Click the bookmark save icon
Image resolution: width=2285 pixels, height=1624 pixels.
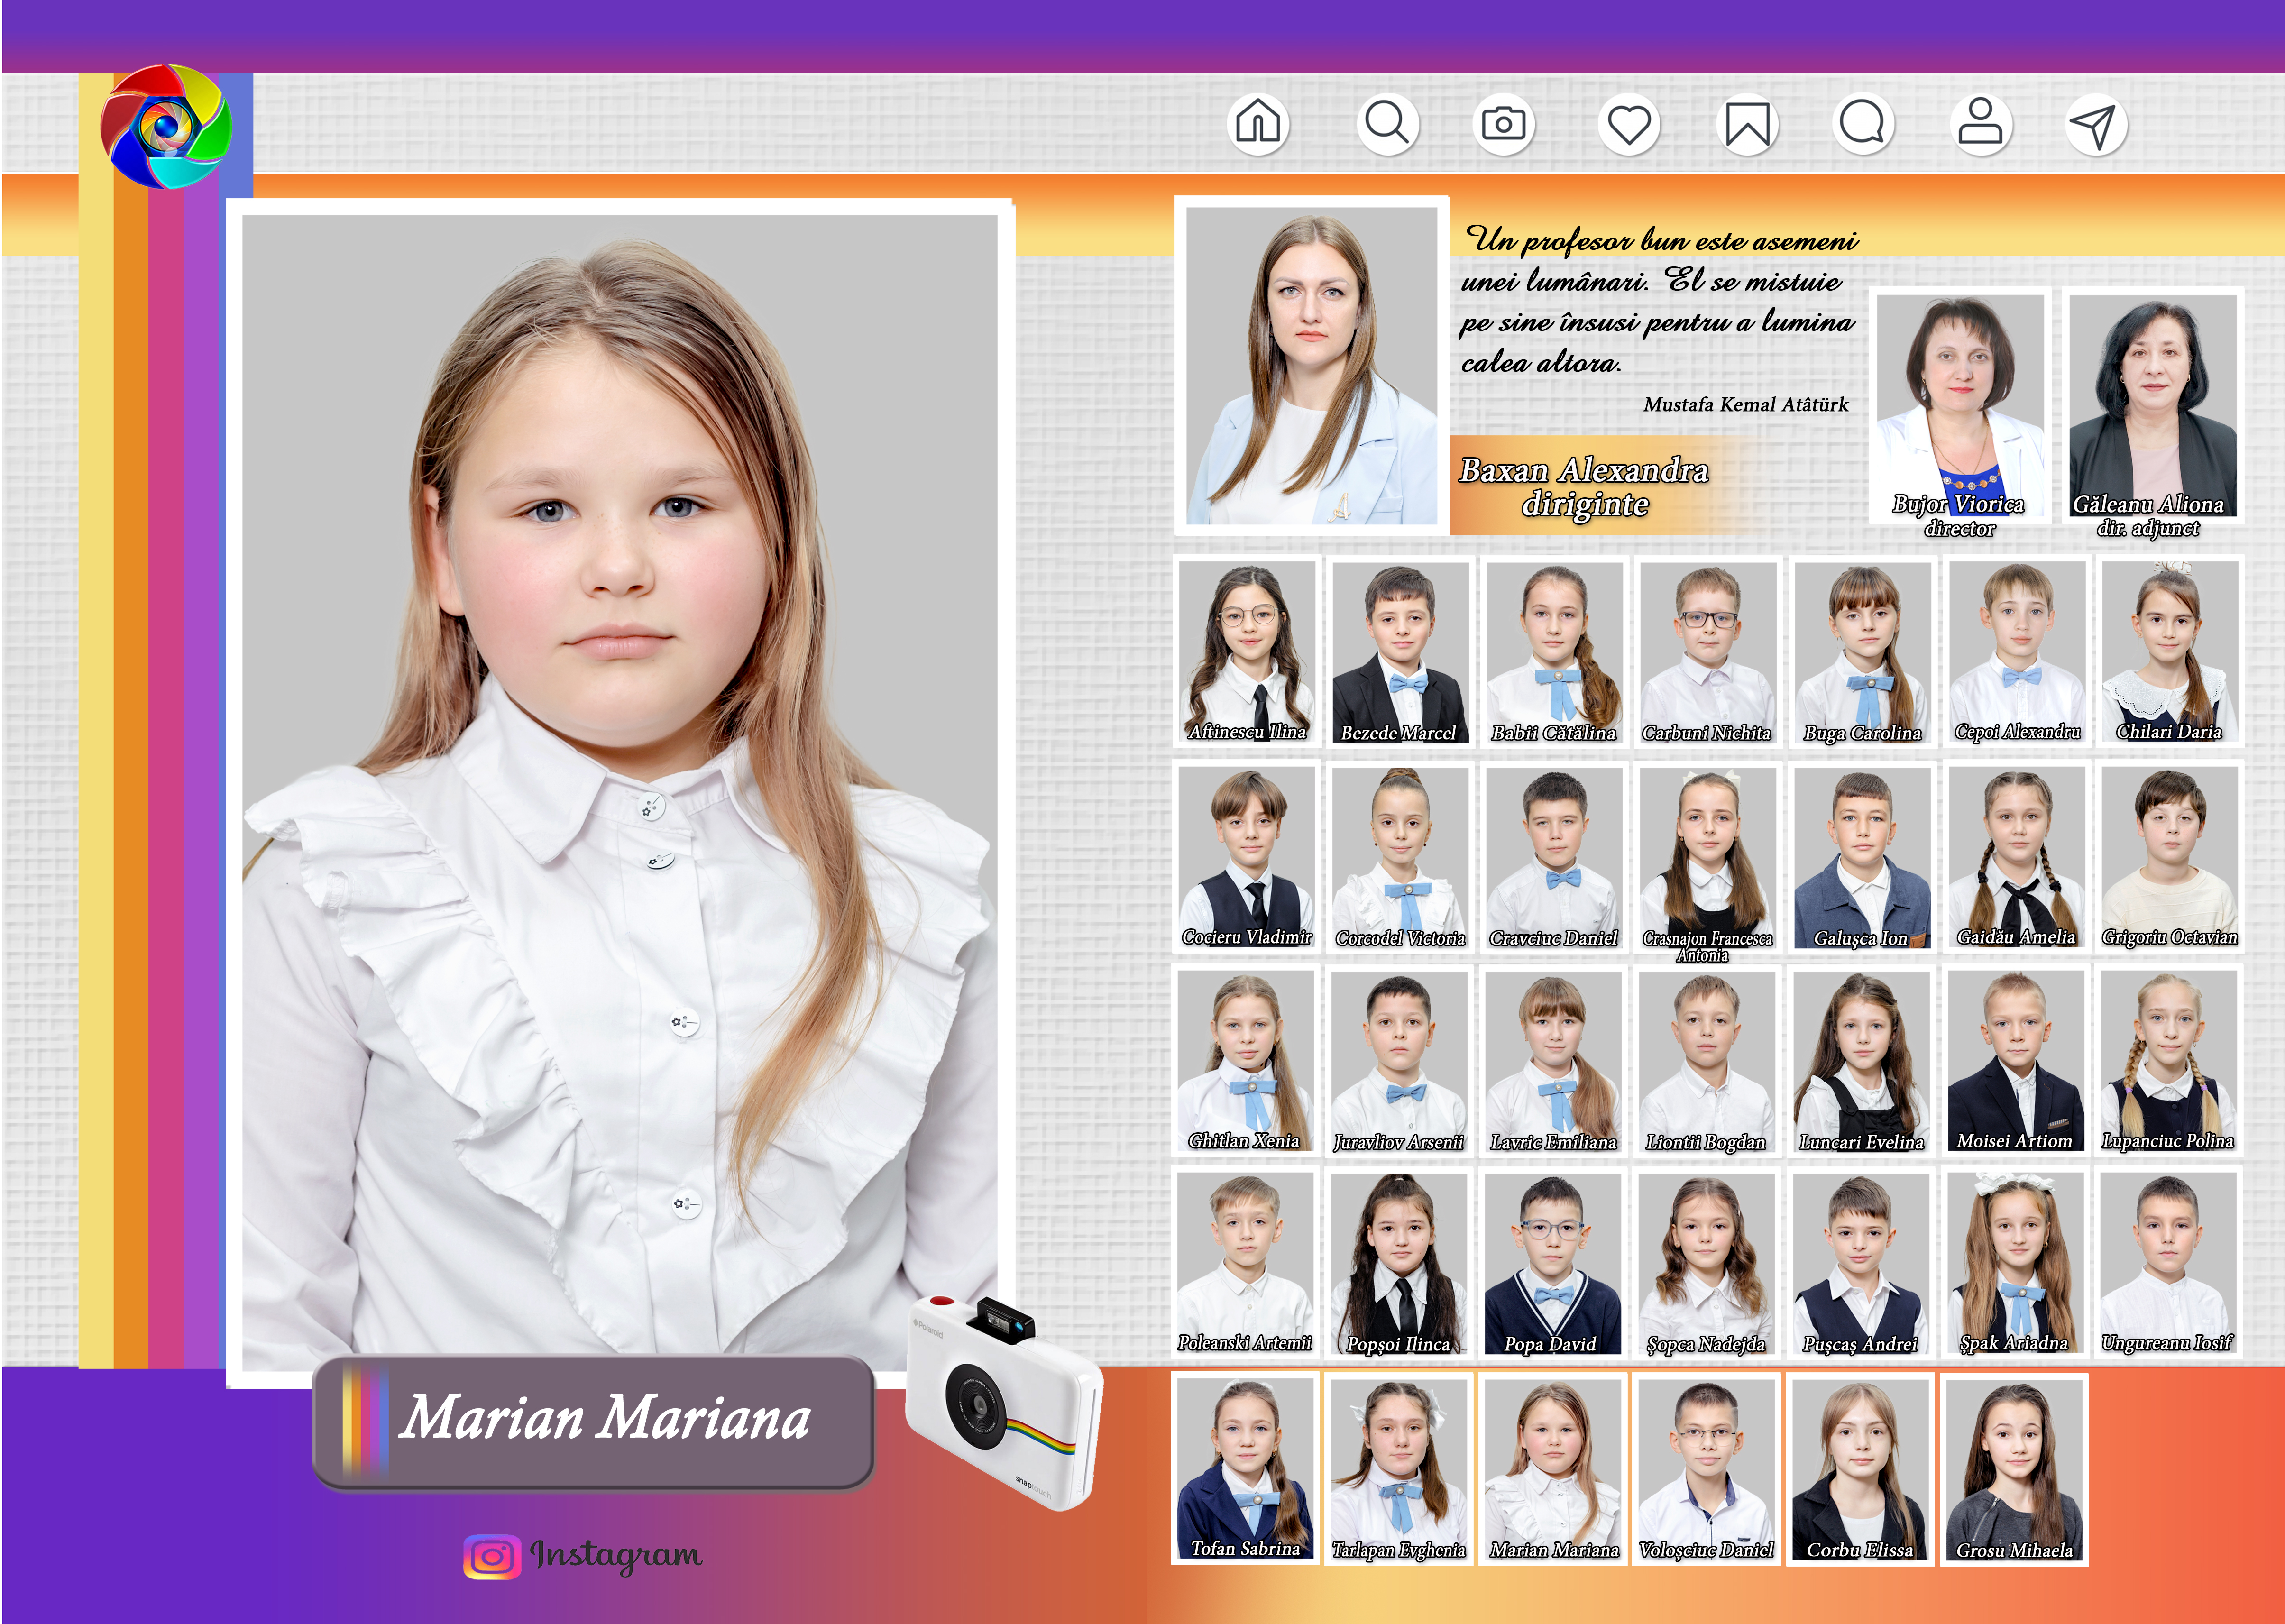pyautogui.click(x=1747, y=125)
